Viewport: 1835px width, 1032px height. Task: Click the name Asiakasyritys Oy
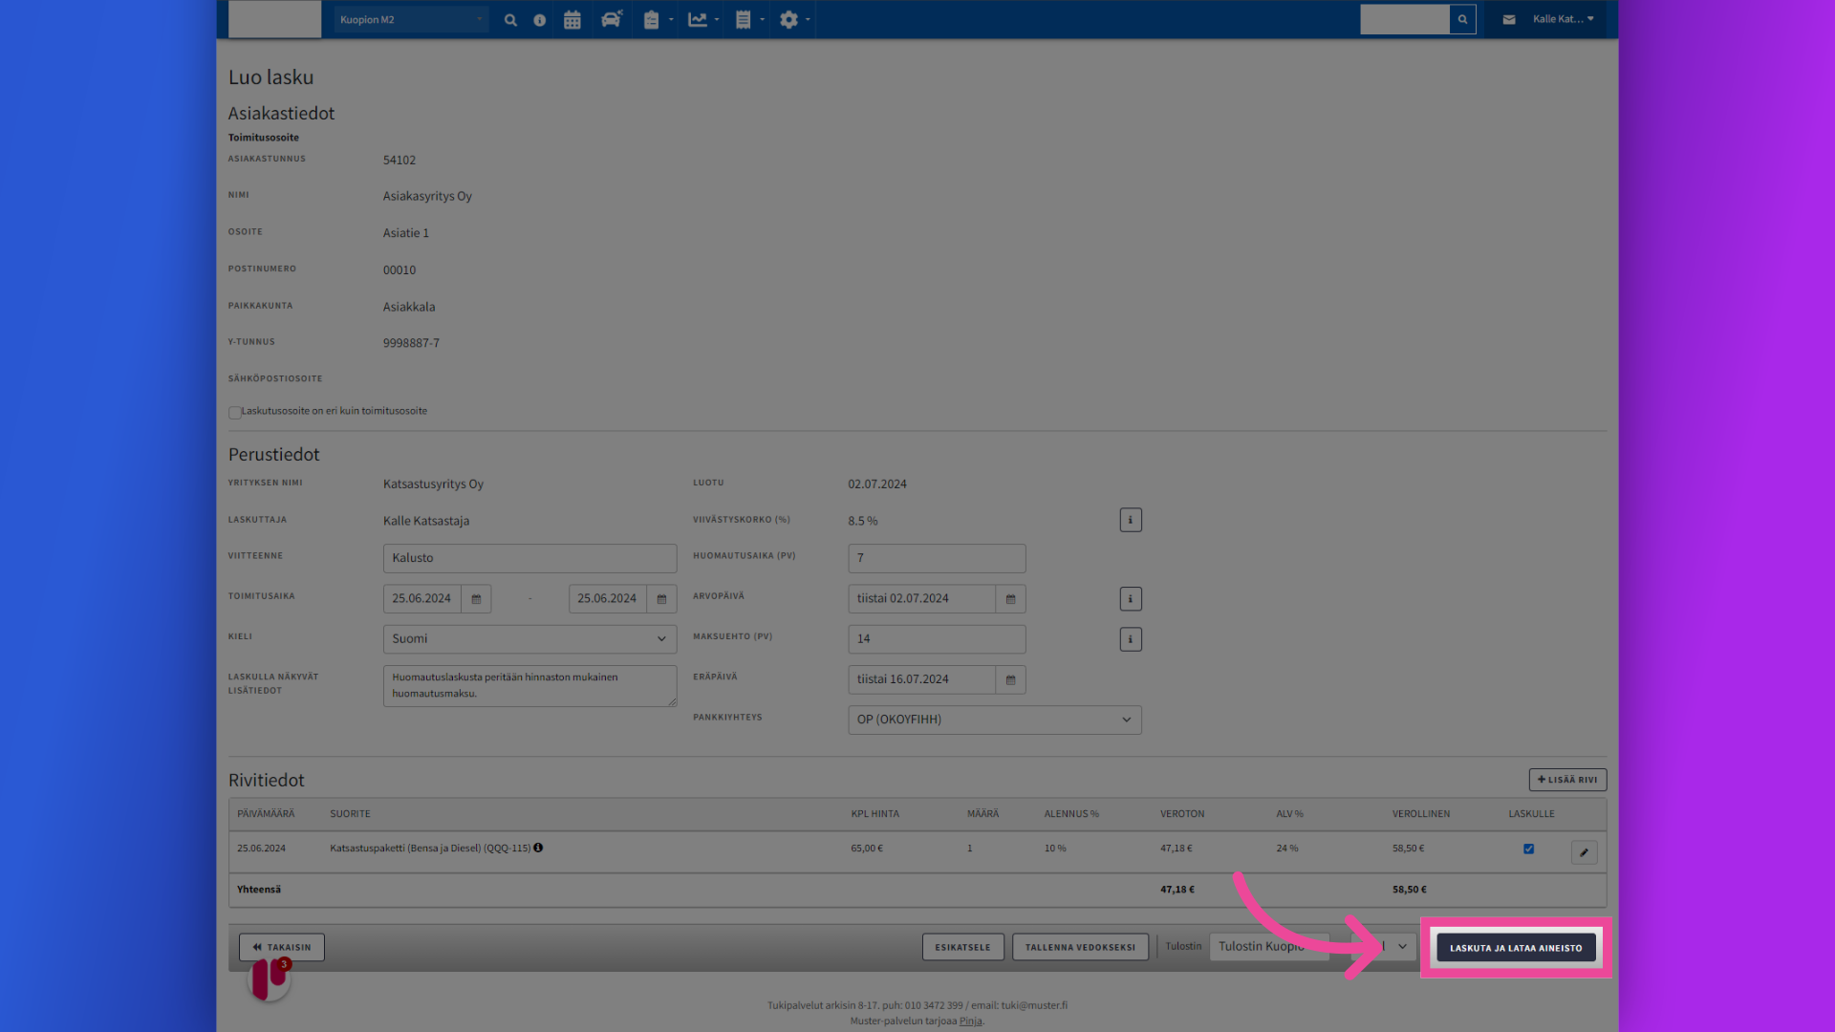pos(427,197)
